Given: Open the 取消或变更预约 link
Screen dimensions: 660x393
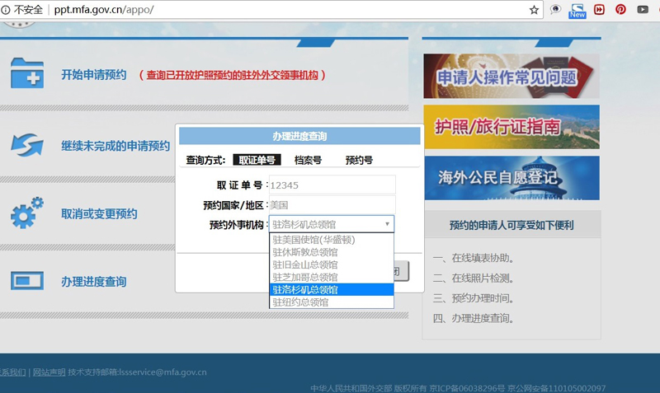Looking at the screenshot, I should pos(99,213).
